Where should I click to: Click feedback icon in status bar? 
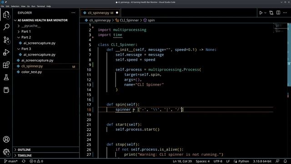click(277, 161)
